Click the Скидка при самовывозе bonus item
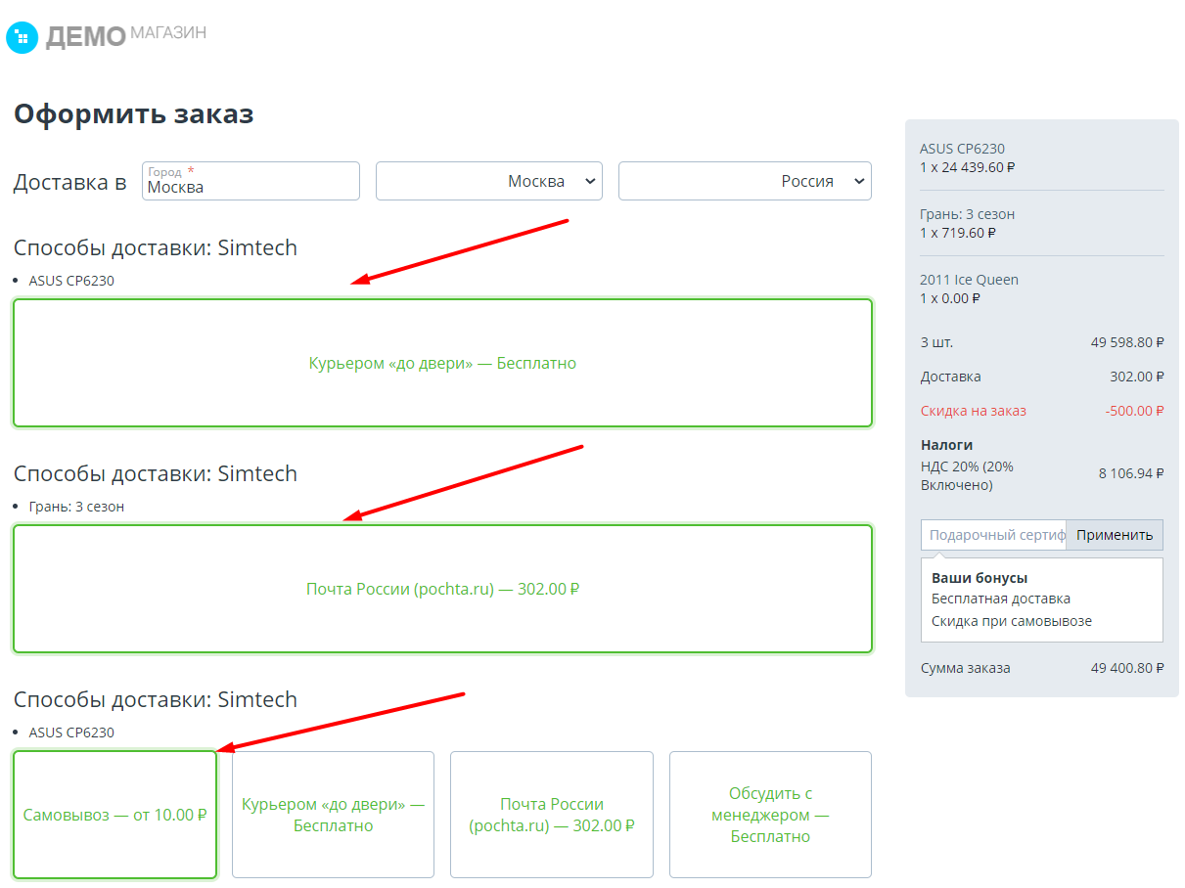 (x=1012, y=621)
